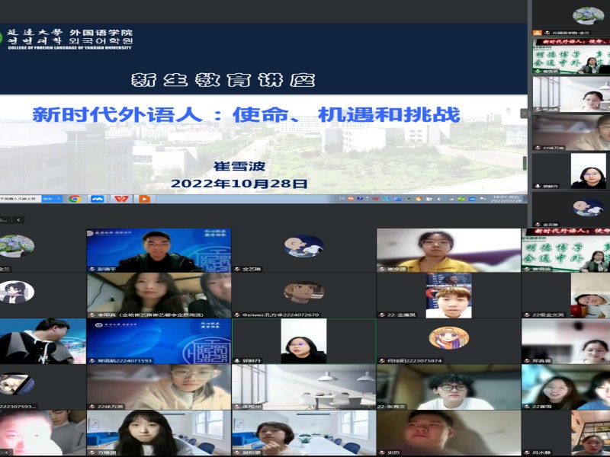
Task: Click 方楠湘's video tile
Action: click(159, 433)
